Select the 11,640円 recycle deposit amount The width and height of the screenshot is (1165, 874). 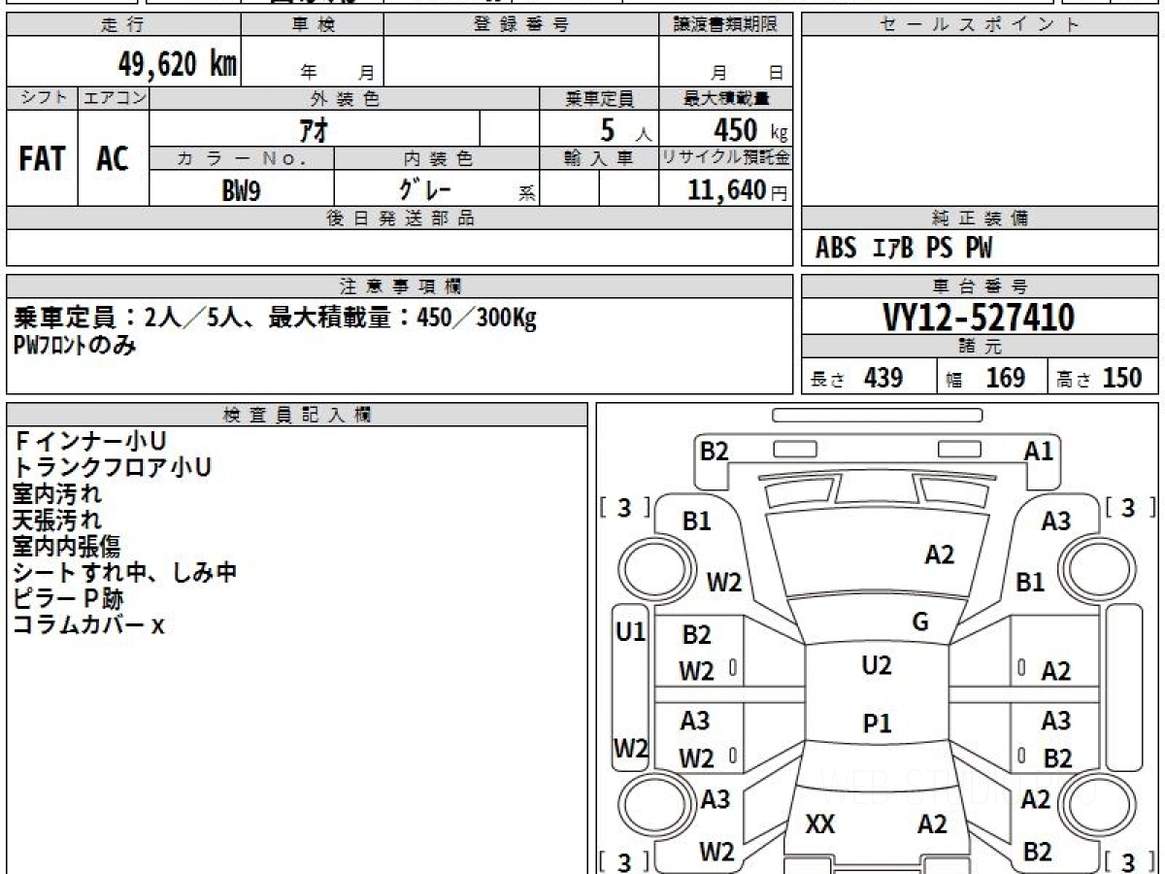click(738, 190)
